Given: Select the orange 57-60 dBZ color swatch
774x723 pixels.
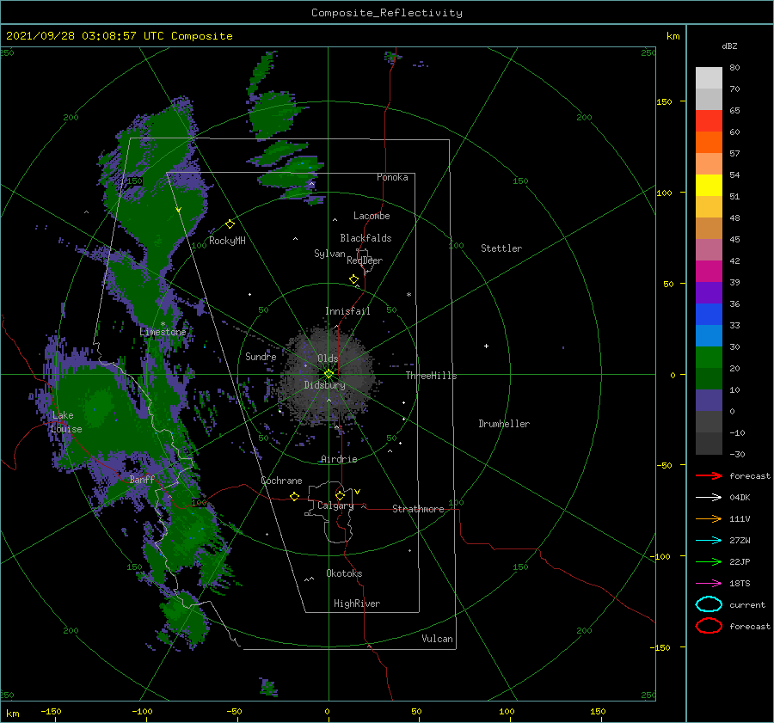Looking at the screenshot, I should [709, 143].
